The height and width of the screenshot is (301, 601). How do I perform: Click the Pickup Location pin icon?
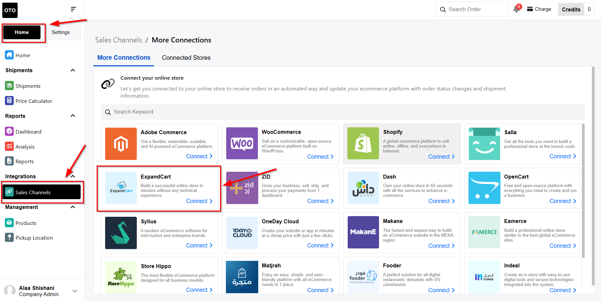tap(9, 237)
